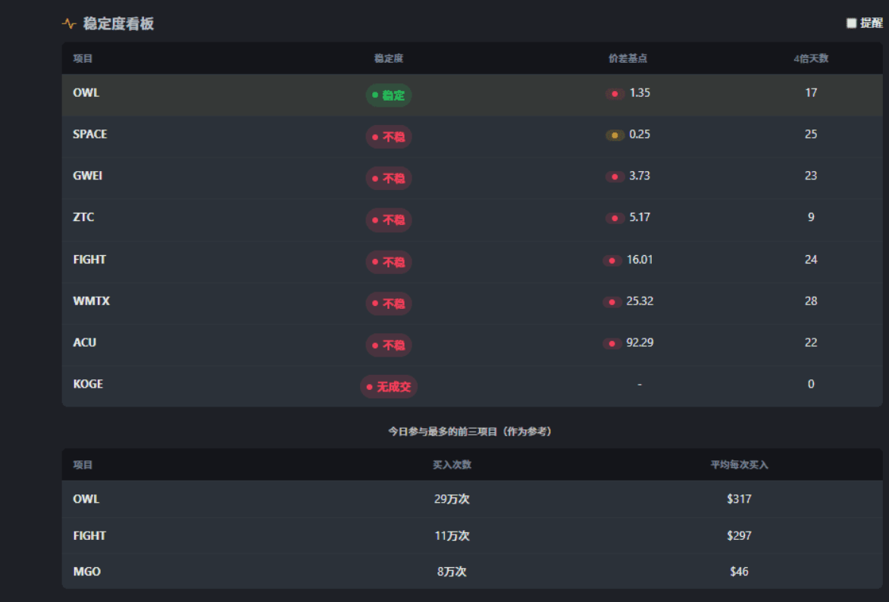
Task: Click the pulse icon beside 稳定度看板
Action: click(69, 24)
